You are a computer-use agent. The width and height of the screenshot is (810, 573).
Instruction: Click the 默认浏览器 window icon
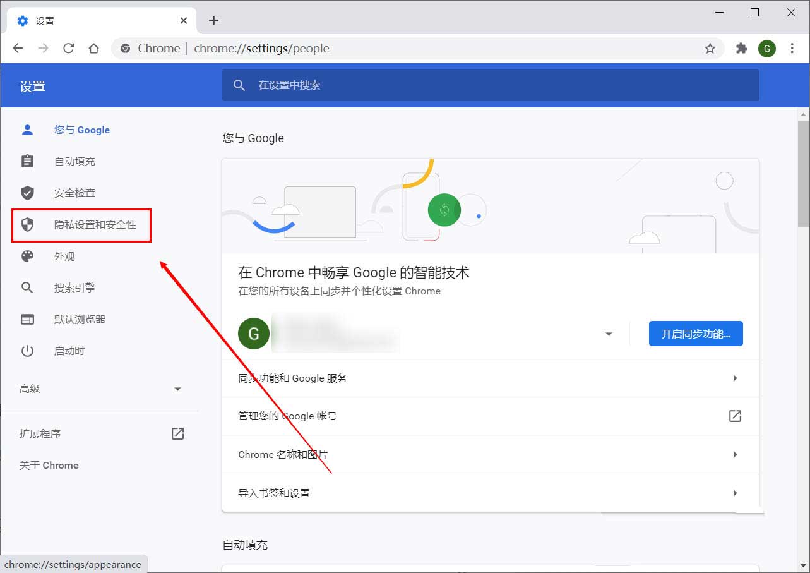click(27, 319)
